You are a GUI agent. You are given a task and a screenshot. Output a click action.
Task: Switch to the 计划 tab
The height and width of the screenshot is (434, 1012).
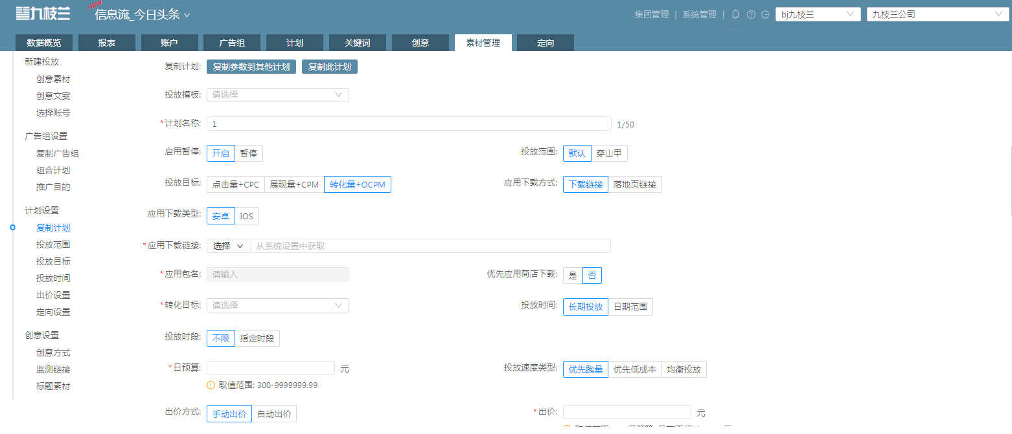(295, 43)
